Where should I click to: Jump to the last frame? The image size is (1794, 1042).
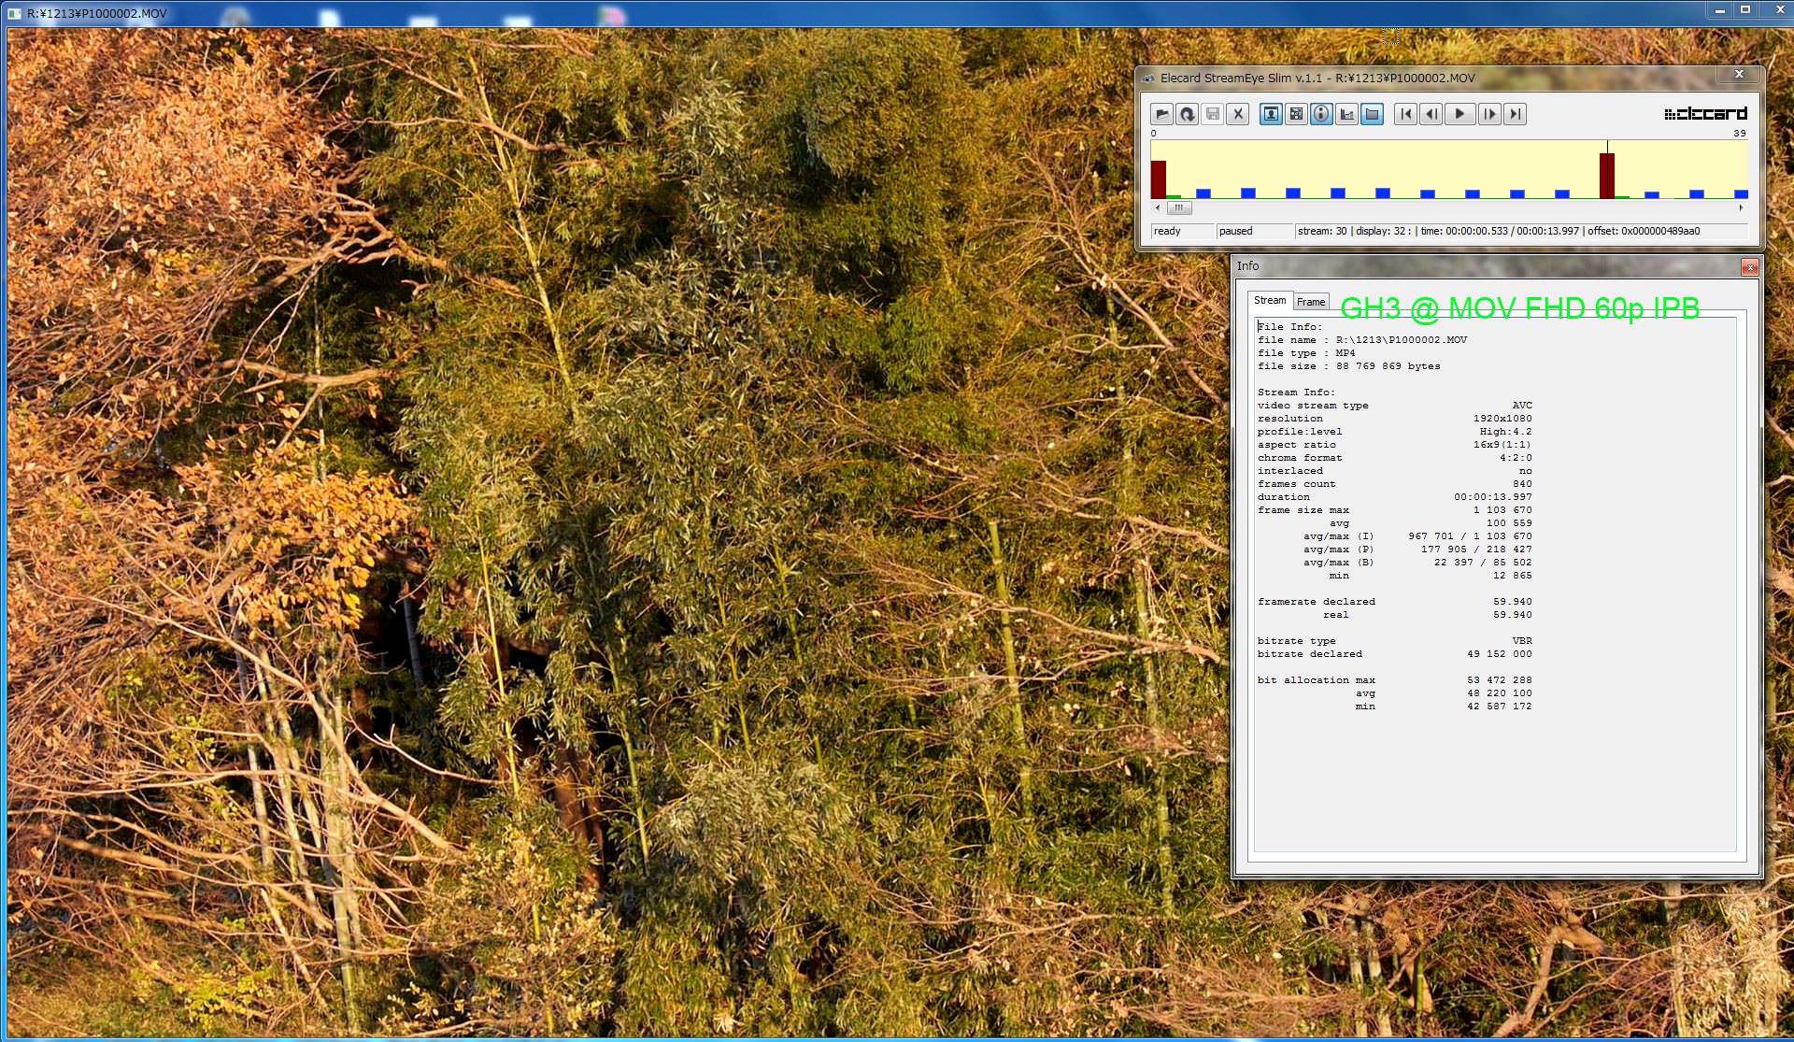coord(1516,114)
